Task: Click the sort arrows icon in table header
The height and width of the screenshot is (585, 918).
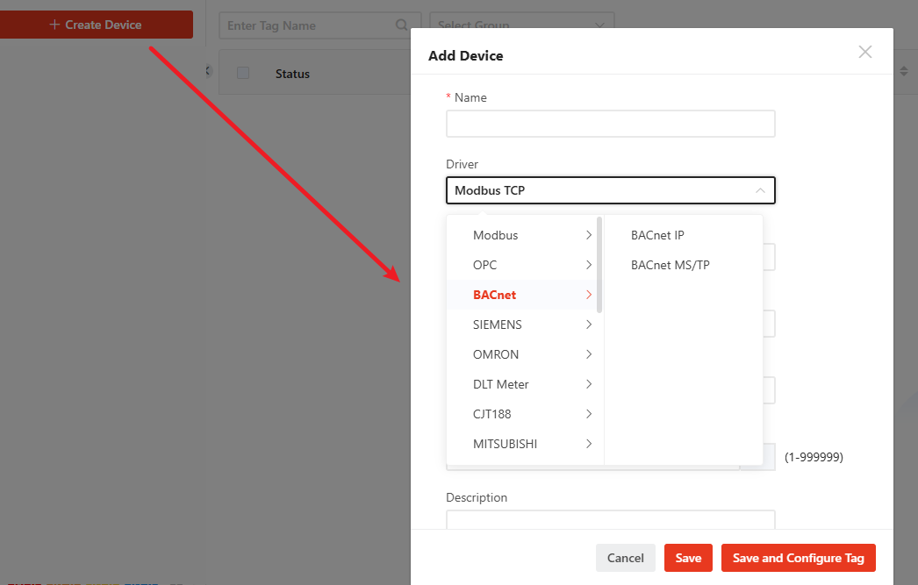Action: click(x=904, y=71)
